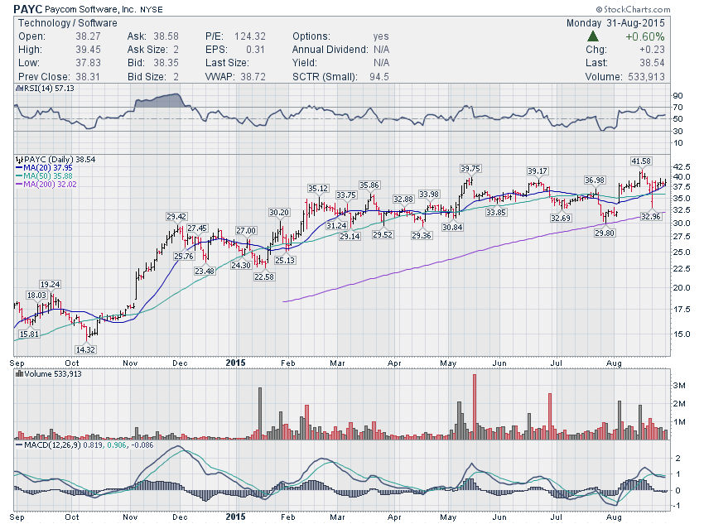Click the 35.86 March high price label
Viewport: 704px width, 524px height.
pos(369,185)
